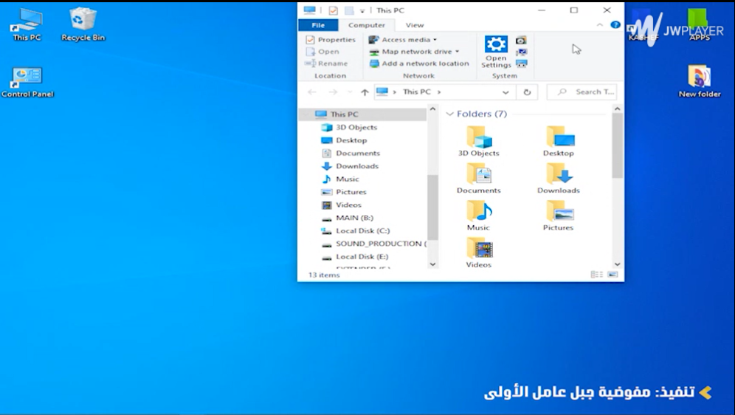
Task: Switch to large icons view in status bar
Action: 612,275
